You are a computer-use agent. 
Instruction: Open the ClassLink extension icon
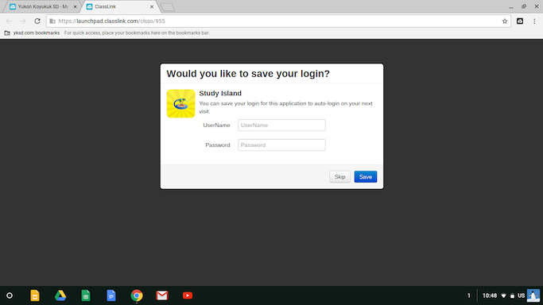click(520, 21)
